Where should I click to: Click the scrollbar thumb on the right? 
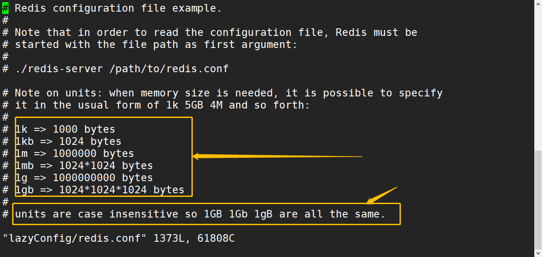(x=538, y=199)
